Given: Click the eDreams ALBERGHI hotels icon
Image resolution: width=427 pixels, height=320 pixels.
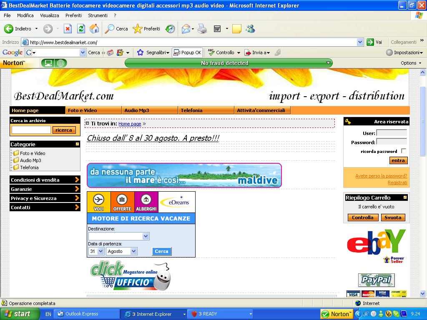Looking at the screenshot, I should pyautogui.click(x=146, y=202).
